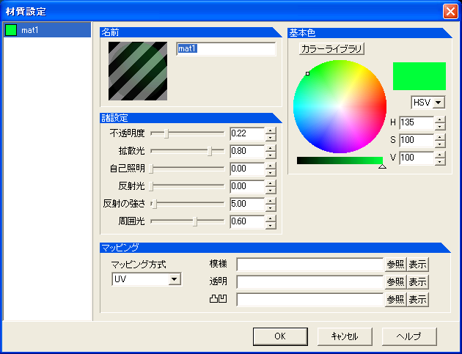Click the 反射光 slider handle
The image size is (462, 354).
point(151,186)
